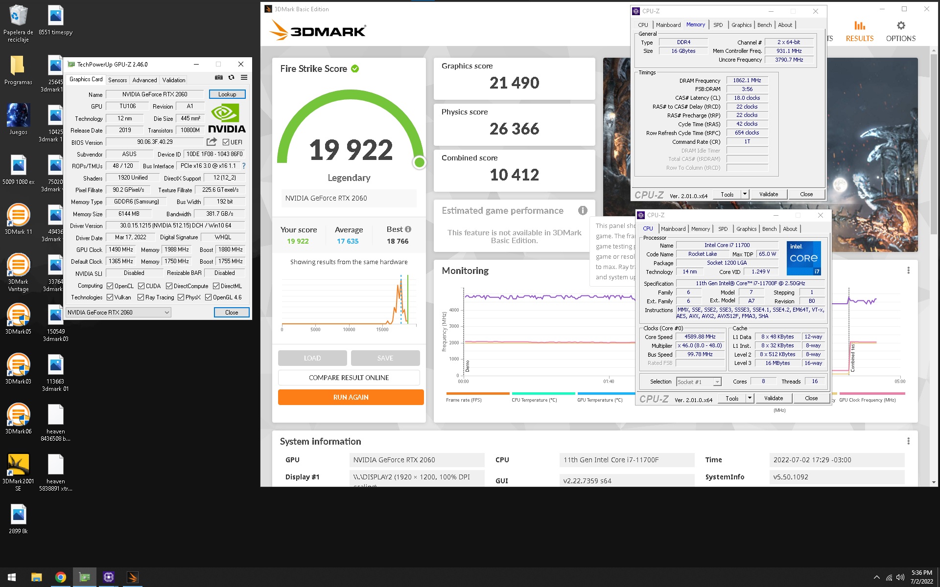Click the Fire Strike score gauge indicator dot
Image resolution: width=940 pixels, height=587 pixels.
click(420, 162)
